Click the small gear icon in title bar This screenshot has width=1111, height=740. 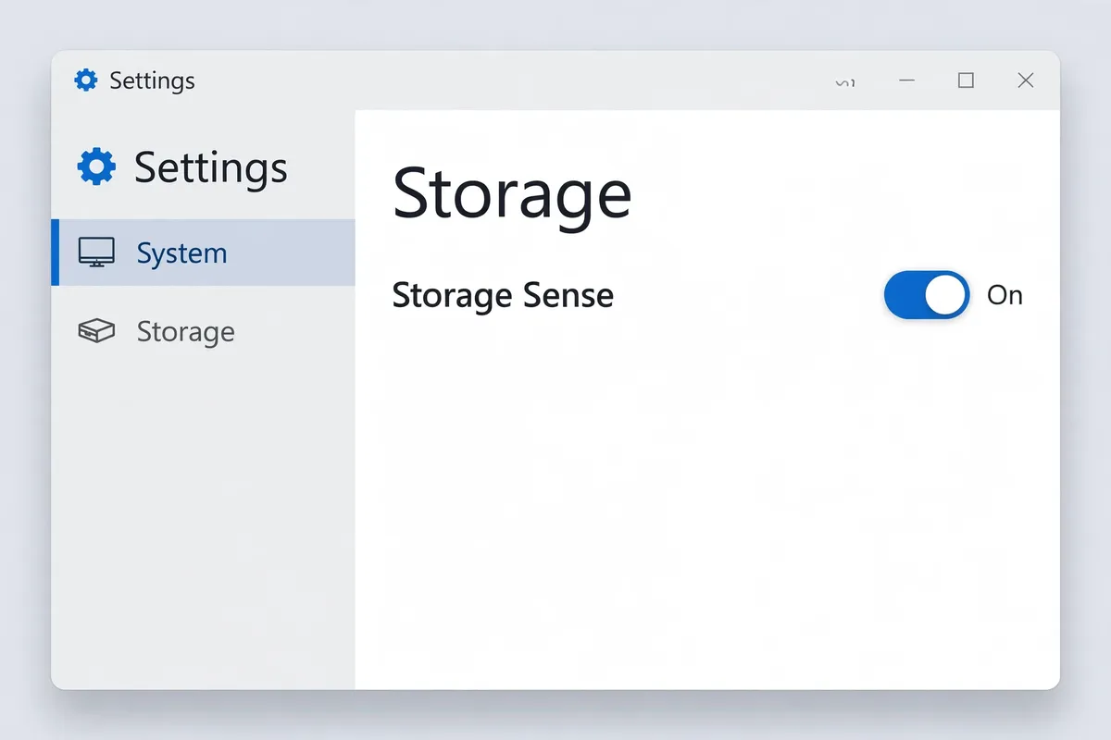(x=86, y=80)
